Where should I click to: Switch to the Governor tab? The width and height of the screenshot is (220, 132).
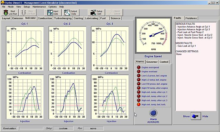[152, 62]
